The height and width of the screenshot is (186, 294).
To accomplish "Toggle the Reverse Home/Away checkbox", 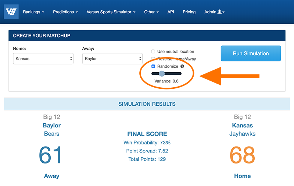I will pyautogui.click(x=153, y=59).
